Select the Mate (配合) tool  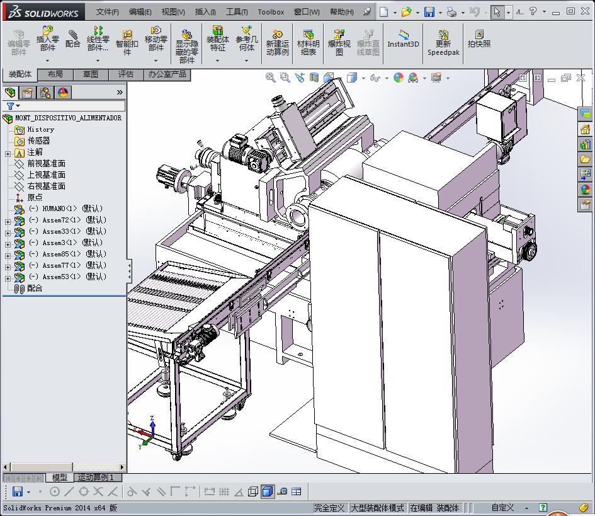click(73, 38)
